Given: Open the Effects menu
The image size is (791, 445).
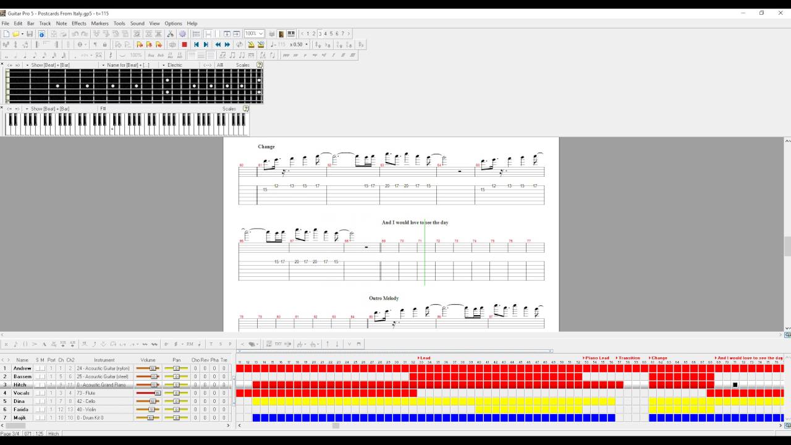Looking at the screenshot, I should 79,23.
